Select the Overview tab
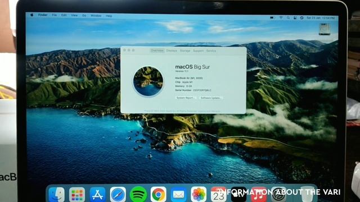This screenshot has width=360, height=202. [x=157, y=50]
